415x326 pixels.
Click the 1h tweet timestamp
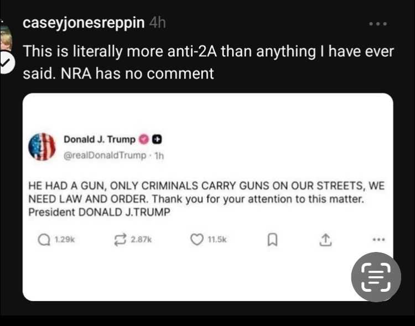[159, 156]
